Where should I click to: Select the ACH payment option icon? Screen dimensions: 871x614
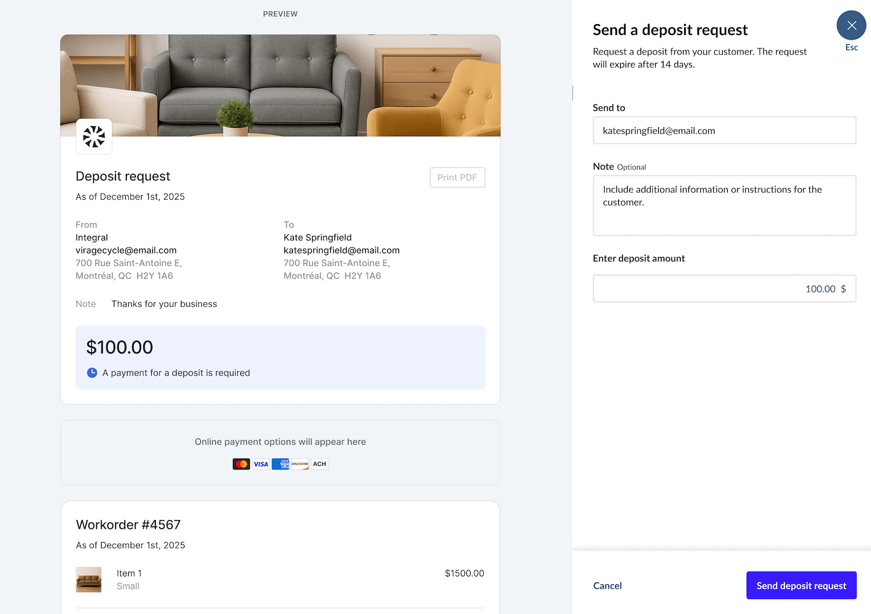click(x=319, y=464)
